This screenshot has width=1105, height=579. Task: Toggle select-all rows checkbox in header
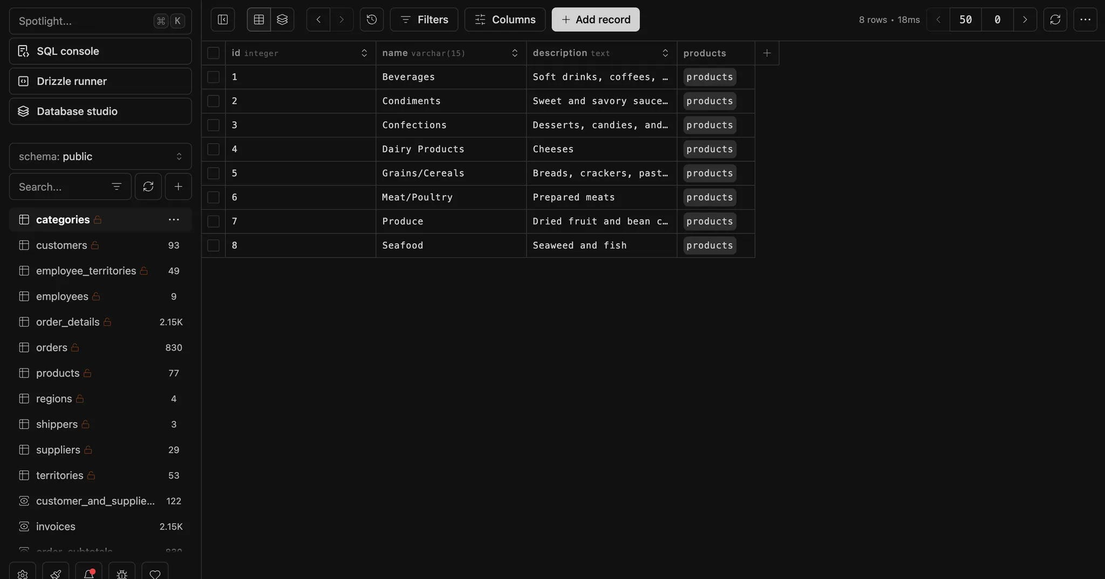(x=214, y=53)
